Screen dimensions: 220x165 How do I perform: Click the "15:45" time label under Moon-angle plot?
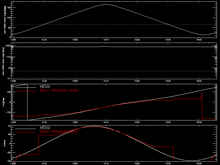pos(168,81)
